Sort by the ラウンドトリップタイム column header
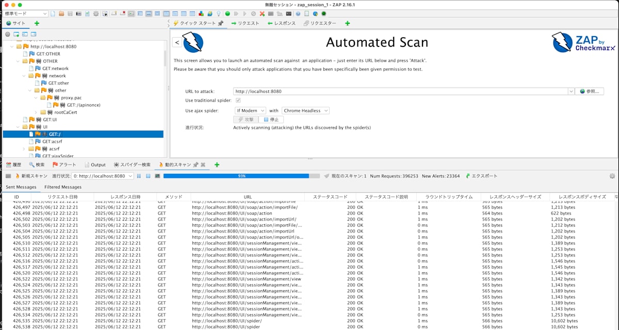 [x=448, y=197]
